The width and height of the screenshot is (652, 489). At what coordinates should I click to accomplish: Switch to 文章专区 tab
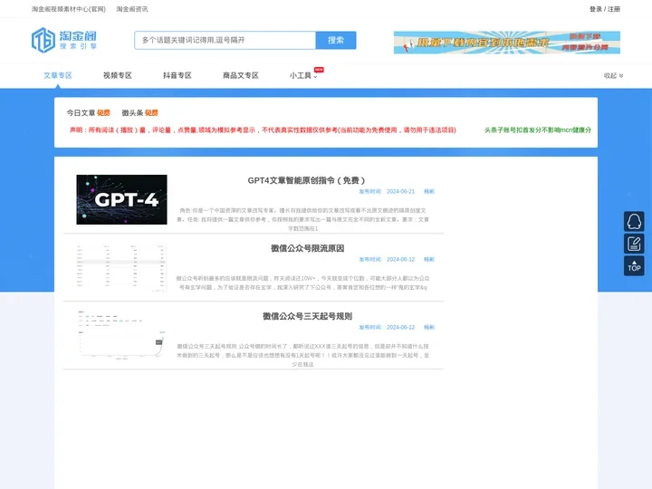click(58, 75)
